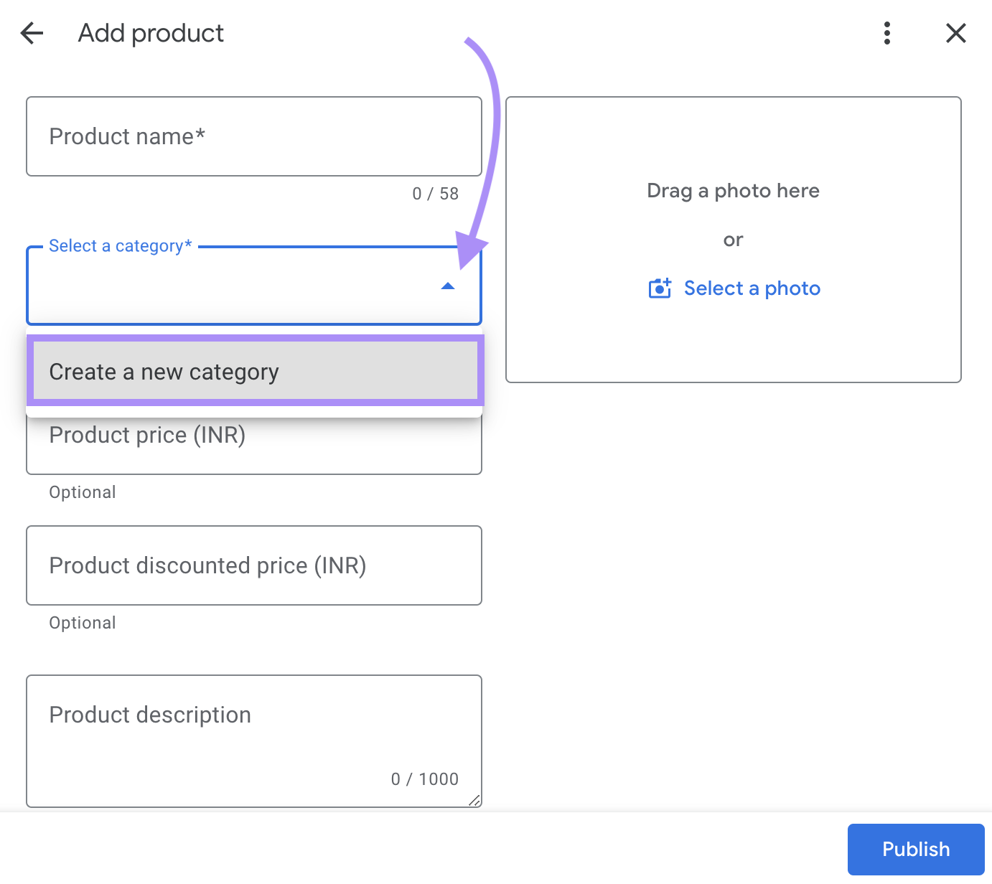992x884 pixels.
Task: Click into the Product description box
Action: coord(254,741)
